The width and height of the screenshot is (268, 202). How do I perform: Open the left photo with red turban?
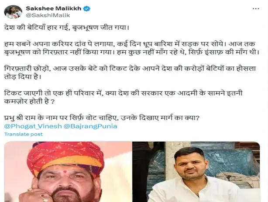(68, 172)
